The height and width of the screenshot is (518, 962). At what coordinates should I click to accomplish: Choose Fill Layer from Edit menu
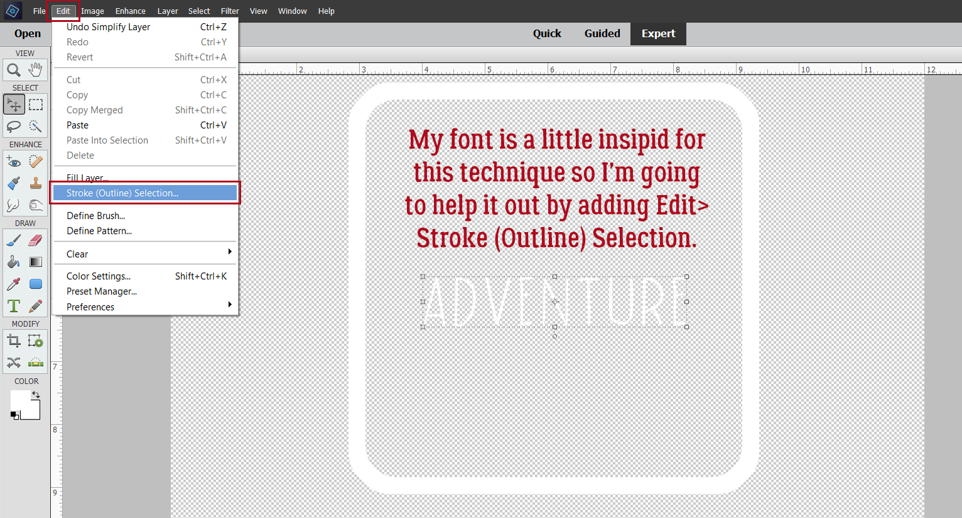click(x=145, y=178)
